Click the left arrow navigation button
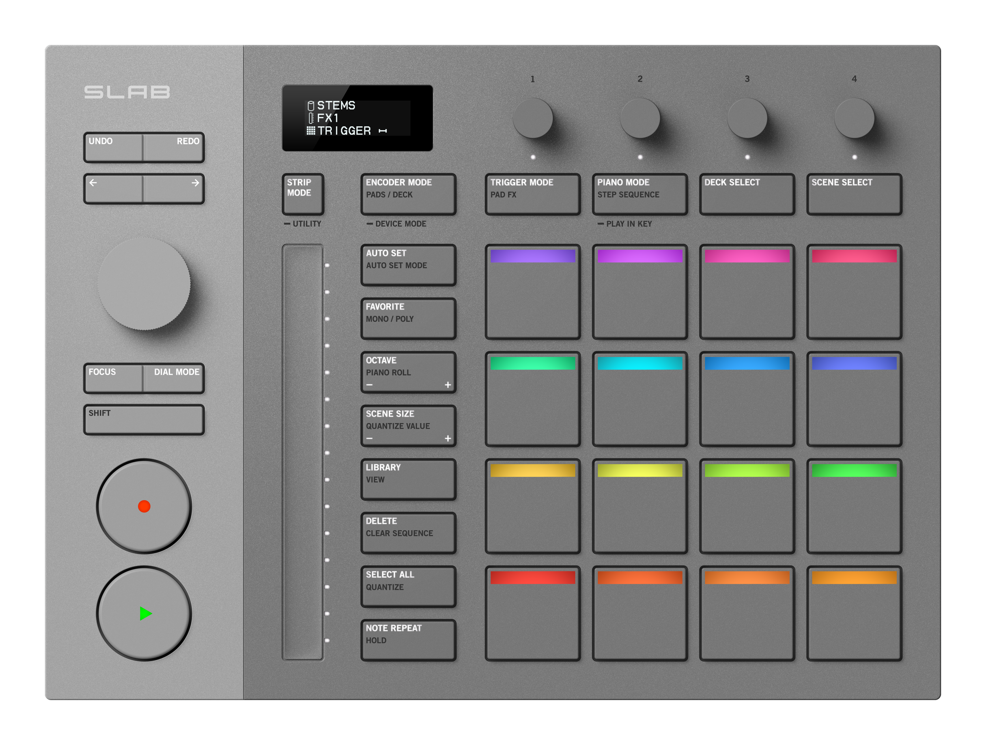 pyautogui.click(x=113, y=189)
